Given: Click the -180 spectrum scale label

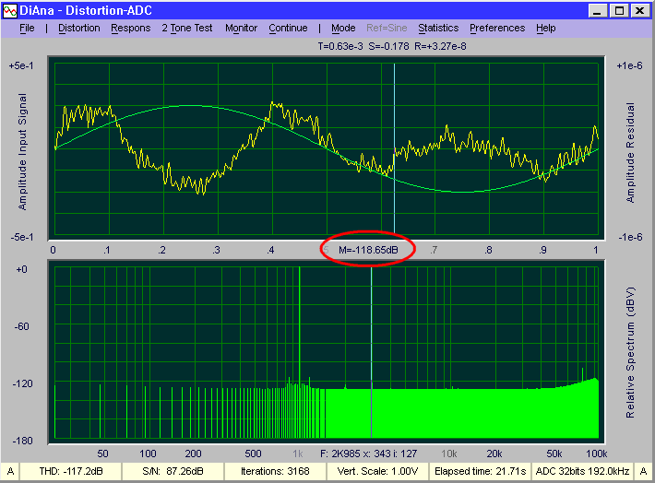Looking at the screenshot, I should [x=22, y=441].
